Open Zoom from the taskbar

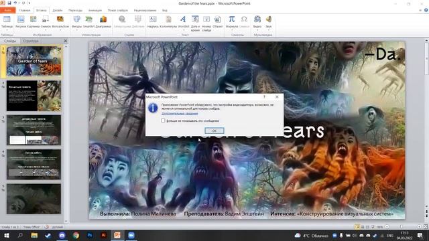click(131, 235)
